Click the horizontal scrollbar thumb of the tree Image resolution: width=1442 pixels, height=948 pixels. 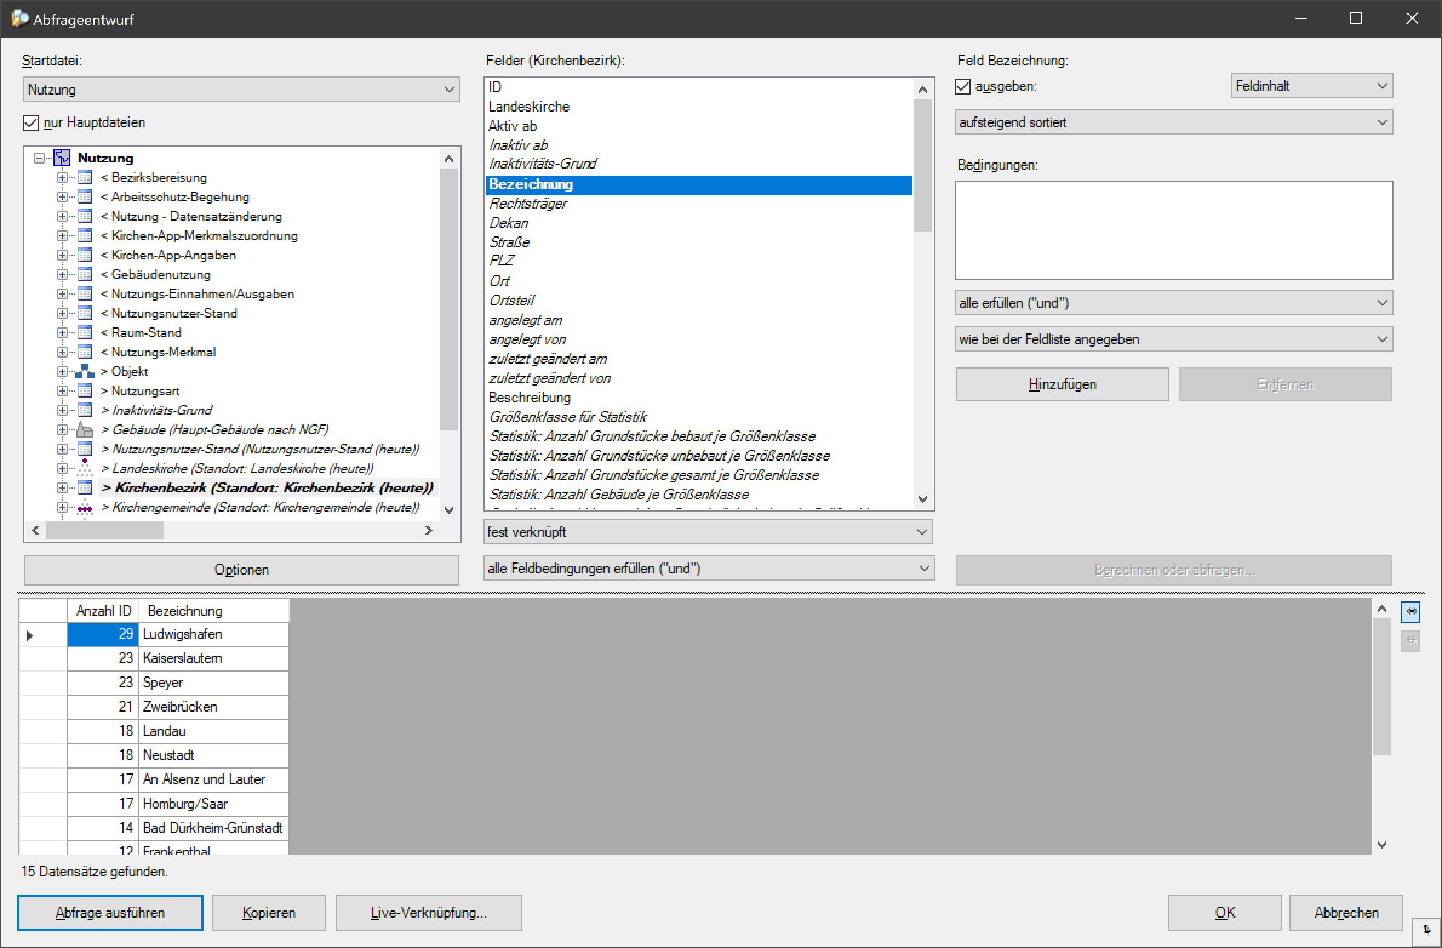pyautogui.click(x=105, y=531)
